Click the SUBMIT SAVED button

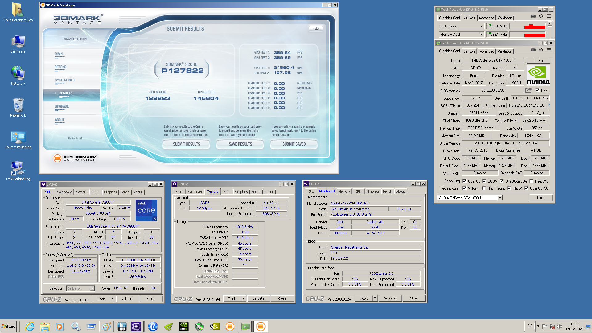(294, 144)
